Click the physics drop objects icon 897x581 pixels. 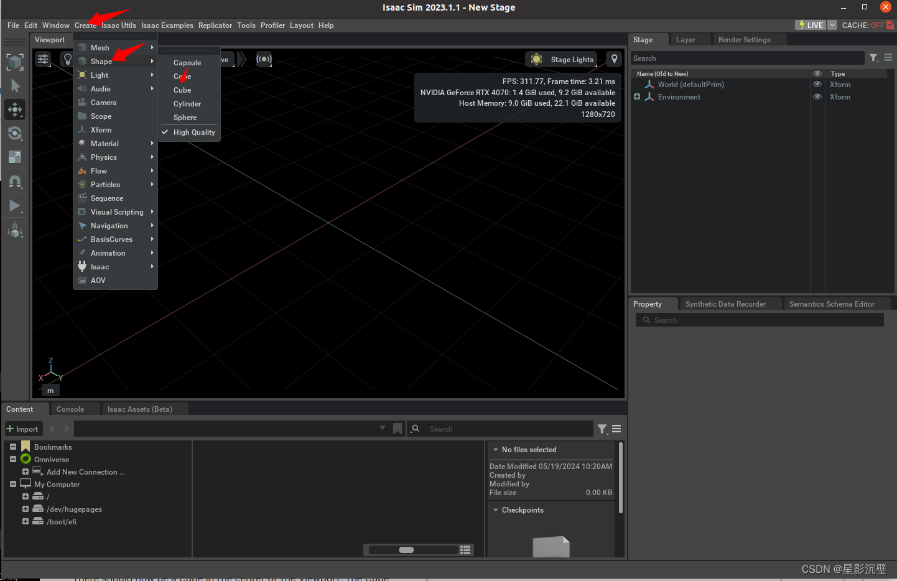tap(15, 230)
